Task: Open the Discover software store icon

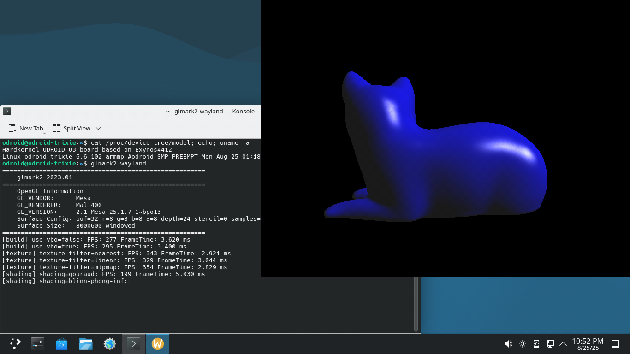Action: [62, 344]
